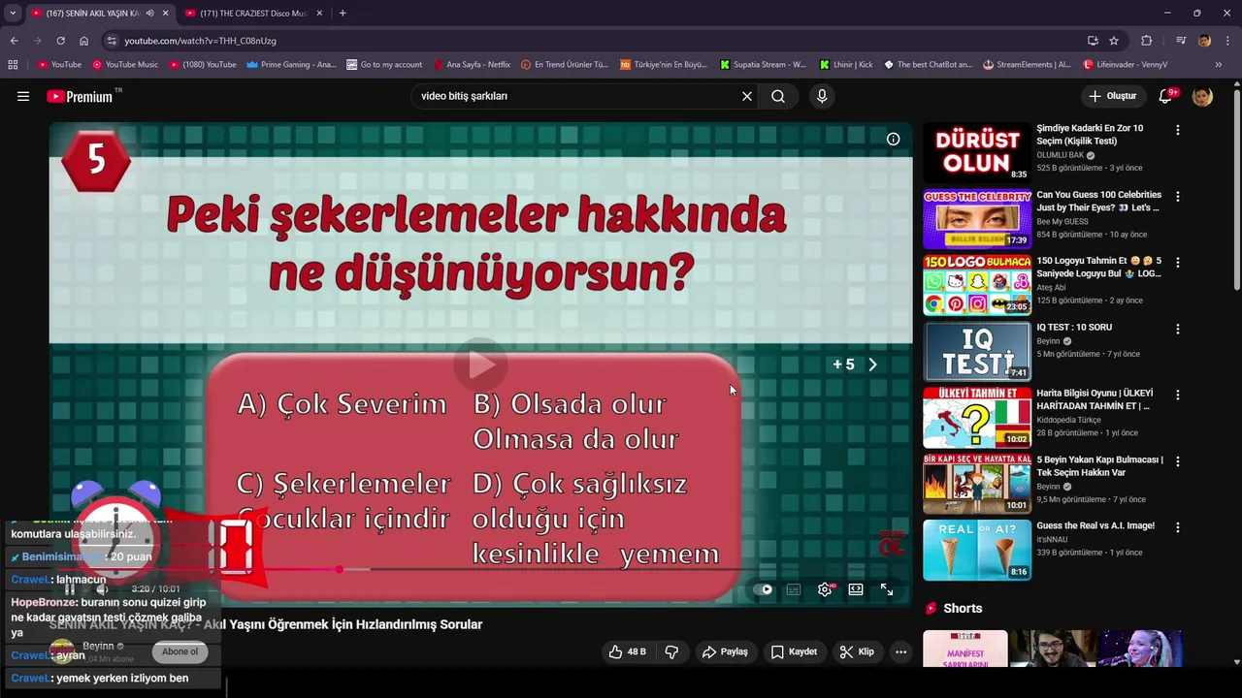Open the Chrome extensions puzzle icon
Screen dimensions: 1242x698
click(x=1146, y=41)
